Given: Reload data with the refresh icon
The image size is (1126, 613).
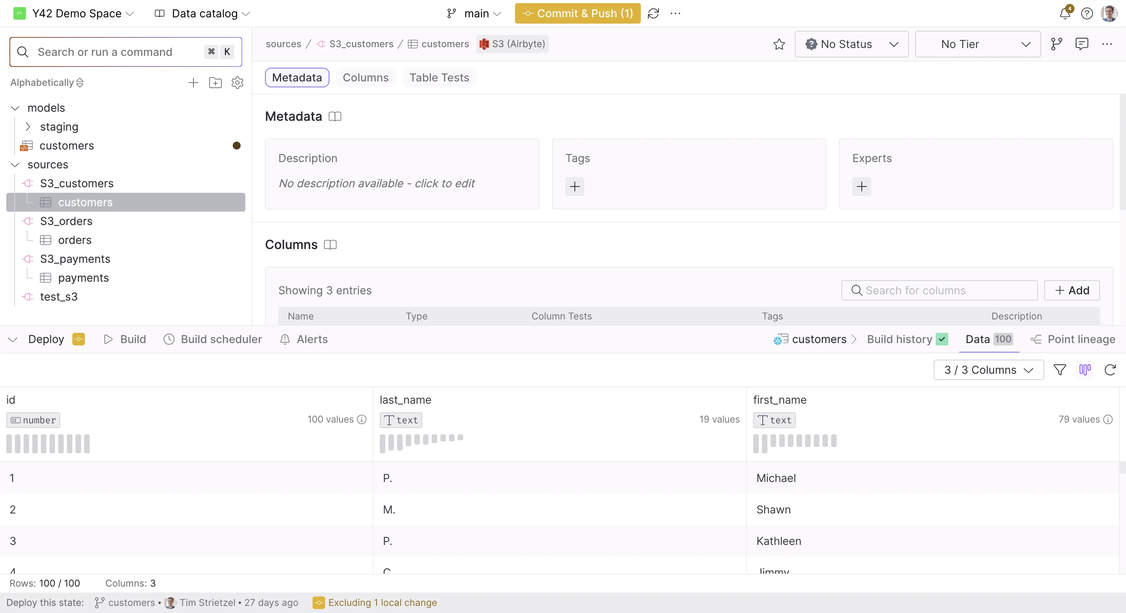Looking at the screenshot, I should pyautogui.click(x=1110, y=370).
